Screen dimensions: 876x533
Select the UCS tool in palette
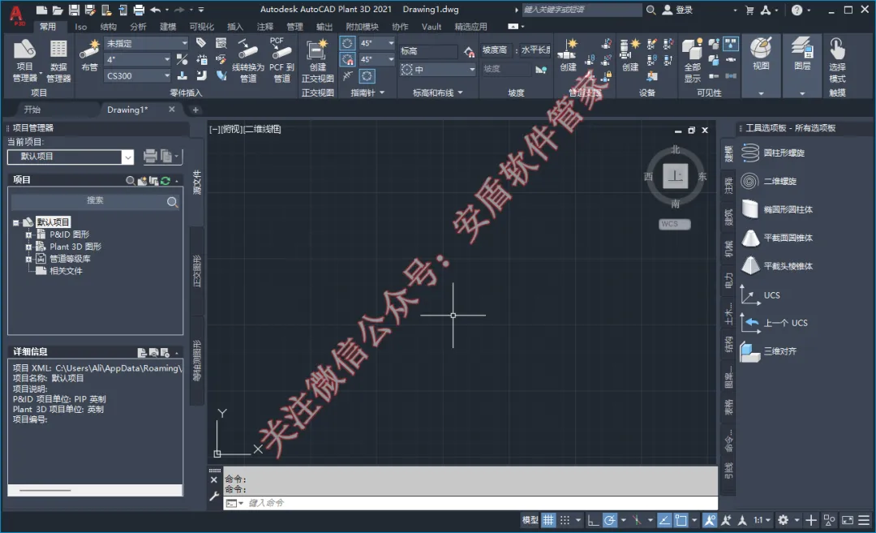point(760,295)
